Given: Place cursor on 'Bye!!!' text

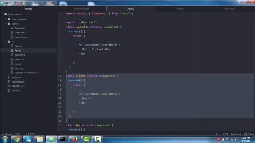Looking at the screenshot, I should 87,99.
